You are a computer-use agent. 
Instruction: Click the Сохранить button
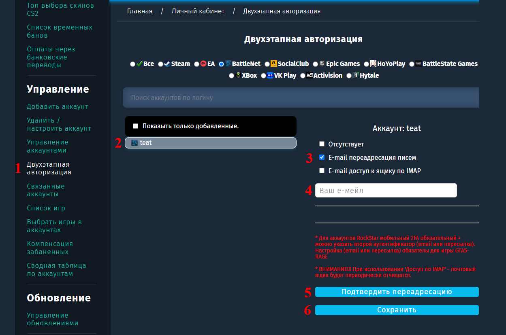[397, 310]
